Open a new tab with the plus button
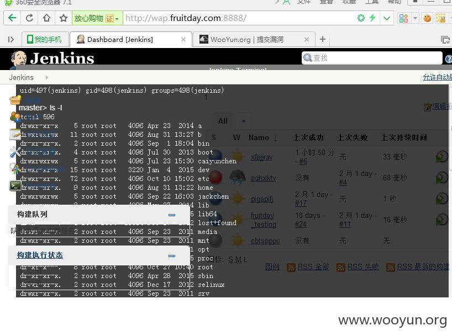This screenshot has width=452, height=336. tap(323, 39)
